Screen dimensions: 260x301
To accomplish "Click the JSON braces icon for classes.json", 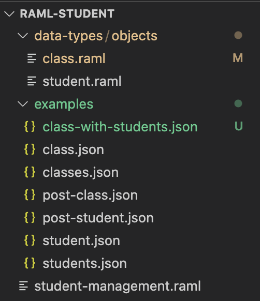I will pyautogui.click(x=30, y=172).
